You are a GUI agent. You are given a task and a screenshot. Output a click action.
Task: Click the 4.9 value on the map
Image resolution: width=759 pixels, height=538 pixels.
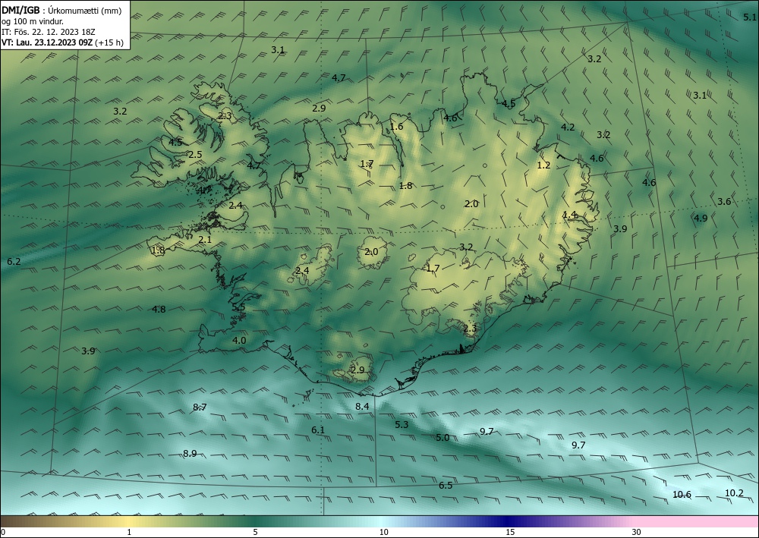point(701,219)
